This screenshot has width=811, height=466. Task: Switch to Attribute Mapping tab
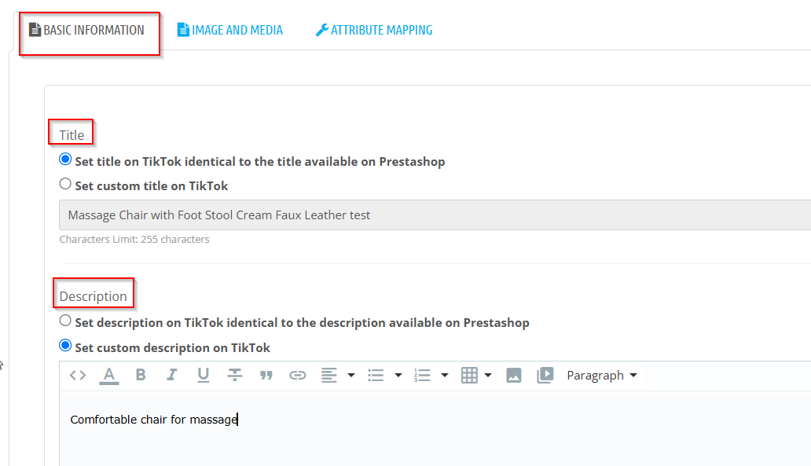click(x=374, y=30)
